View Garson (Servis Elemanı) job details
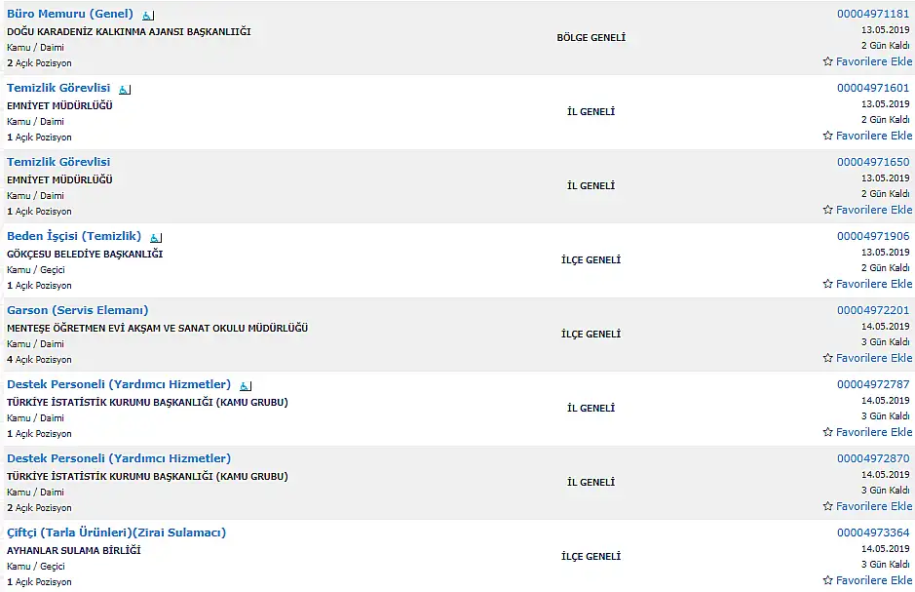The width and height of the screenshot is (915, 592). tap(78, 310)
